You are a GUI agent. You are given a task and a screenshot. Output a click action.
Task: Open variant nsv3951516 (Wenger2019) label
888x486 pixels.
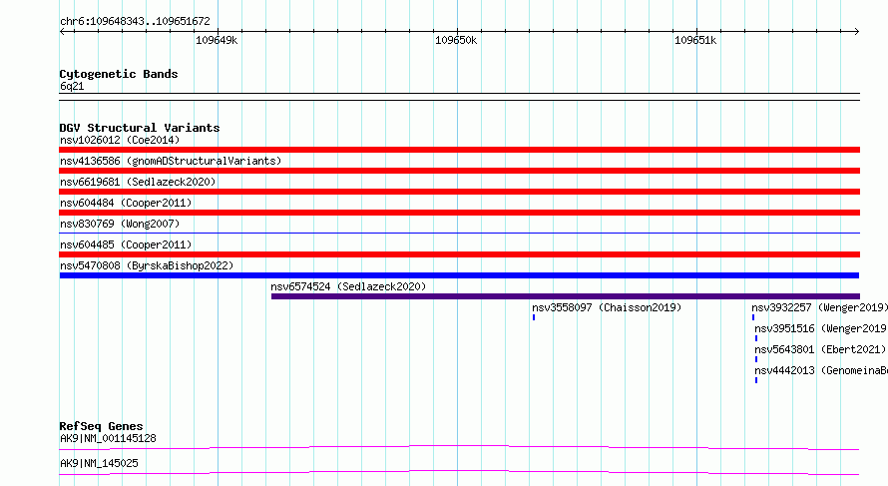coord(820,328)
